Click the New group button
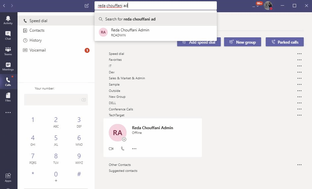 (242, 42)
